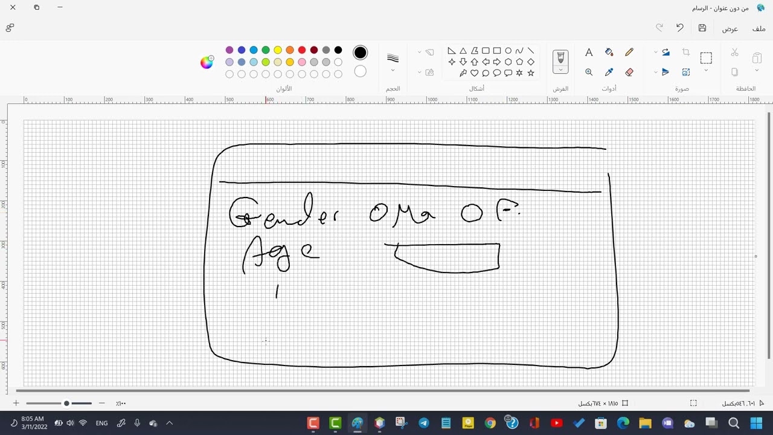The width and height of the screenshot is (773, 435).
Task: Open Telegram from the taskbar
Action: pos(423,423)
